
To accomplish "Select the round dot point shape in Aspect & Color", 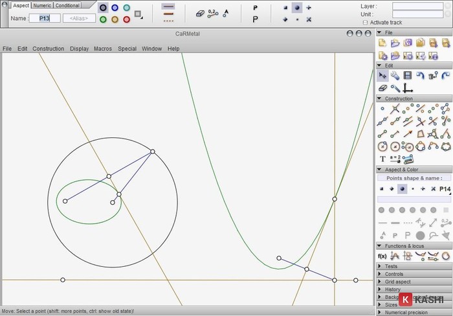I will [x=402, y=189].
